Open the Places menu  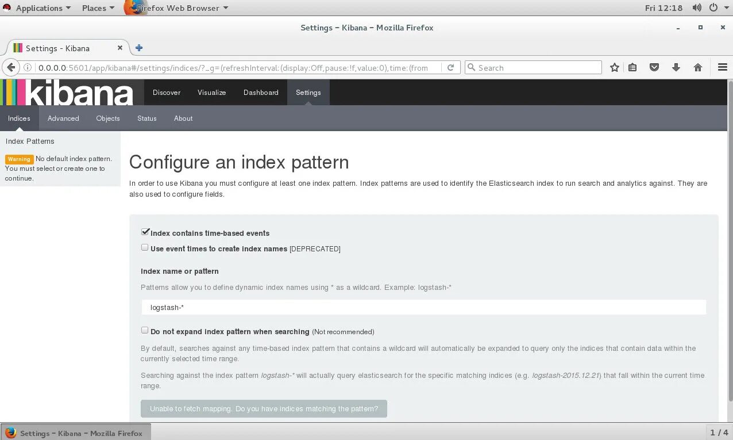pos(98,8)
